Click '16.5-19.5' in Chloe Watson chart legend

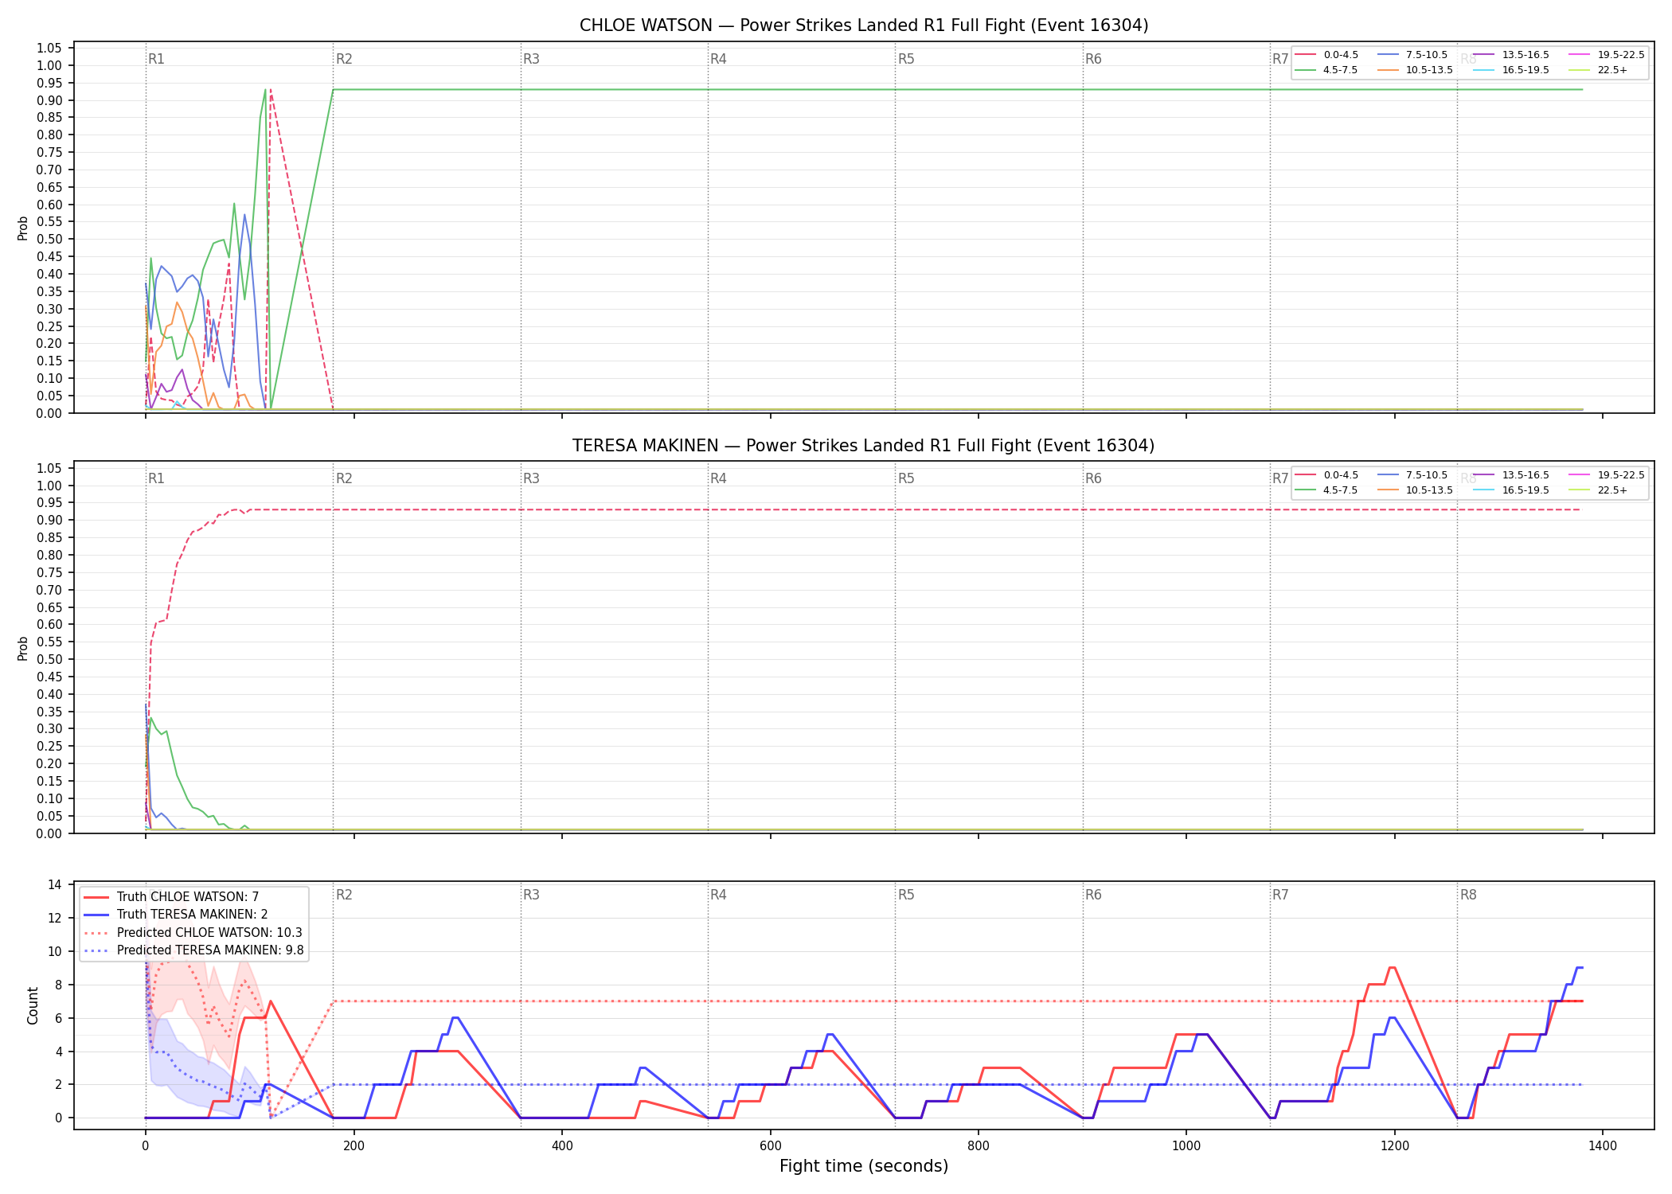tap(1526, 70)
